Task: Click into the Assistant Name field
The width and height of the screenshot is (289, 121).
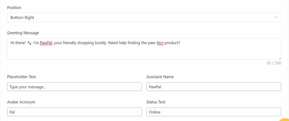Action: coord(214,87)
